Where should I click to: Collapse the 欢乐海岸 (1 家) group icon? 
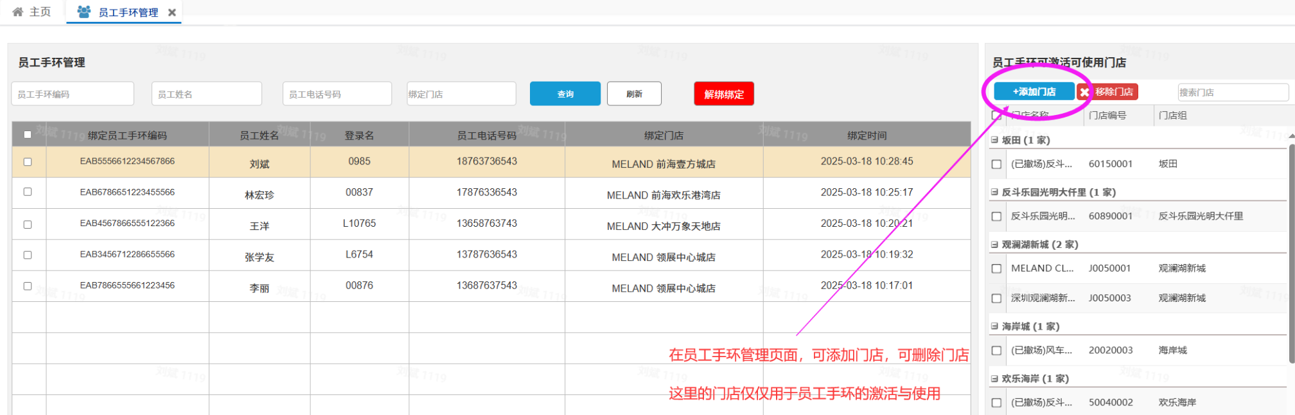[x=994, y=379]
